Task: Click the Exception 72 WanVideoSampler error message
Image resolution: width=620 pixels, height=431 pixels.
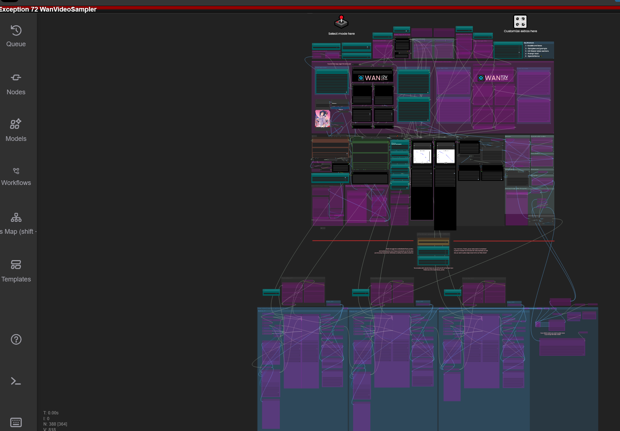Action: 48,9
